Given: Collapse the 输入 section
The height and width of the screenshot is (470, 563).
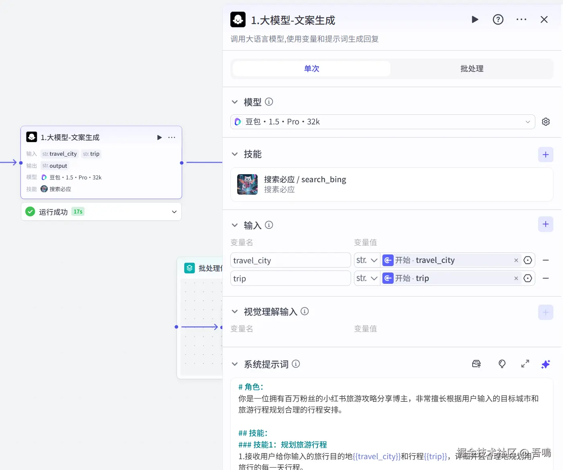Looking at the screenshot, I should [235, 225].
